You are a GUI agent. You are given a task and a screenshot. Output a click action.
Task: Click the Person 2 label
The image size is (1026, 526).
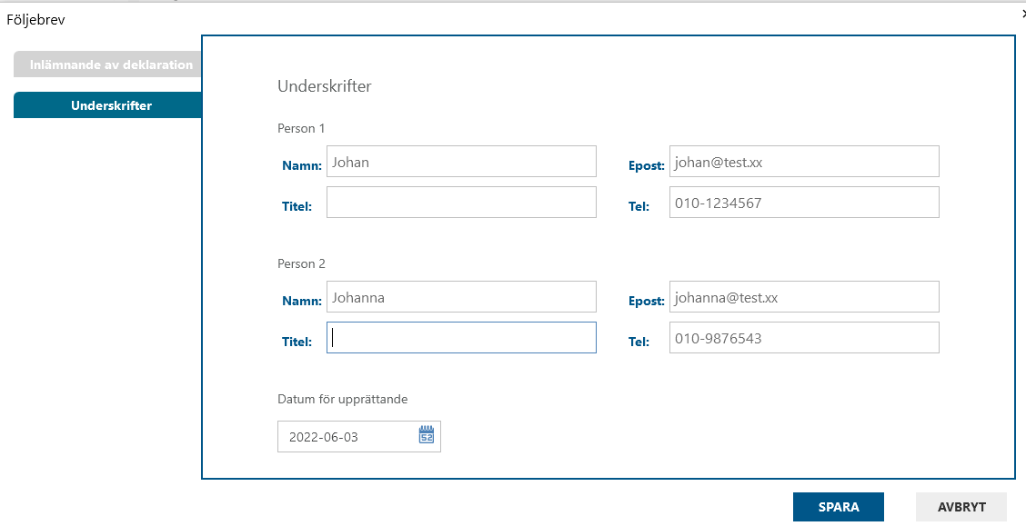pos(301,264)
